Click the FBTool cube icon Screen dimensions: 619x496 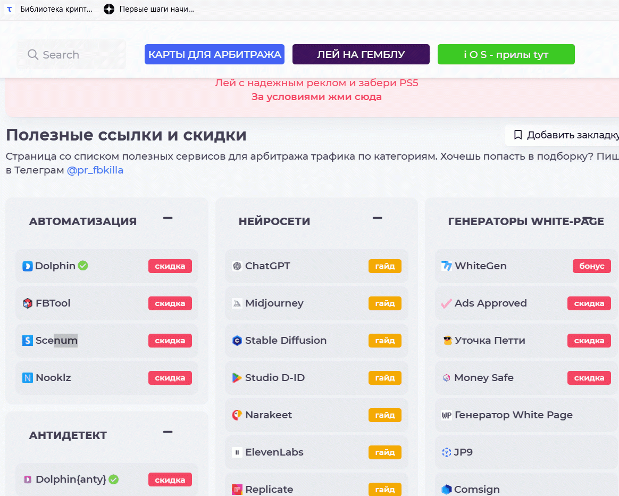pos(27,303)
